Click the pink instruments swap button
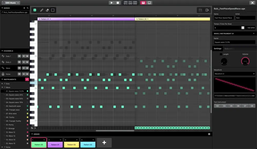 tap(27, 79)
